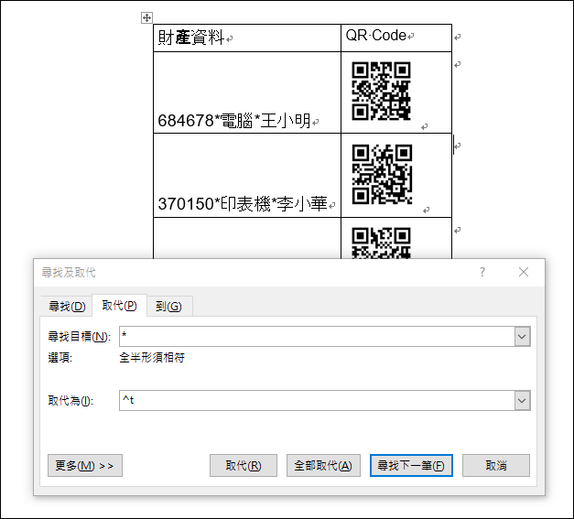Click the 全半形須相符 options text

click(x=152, y=357)
